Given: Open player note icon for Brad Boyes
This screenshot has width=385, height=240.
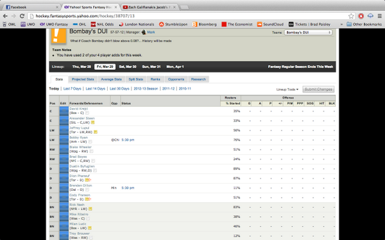Looking at the screenshot, I should pos(93,161).
